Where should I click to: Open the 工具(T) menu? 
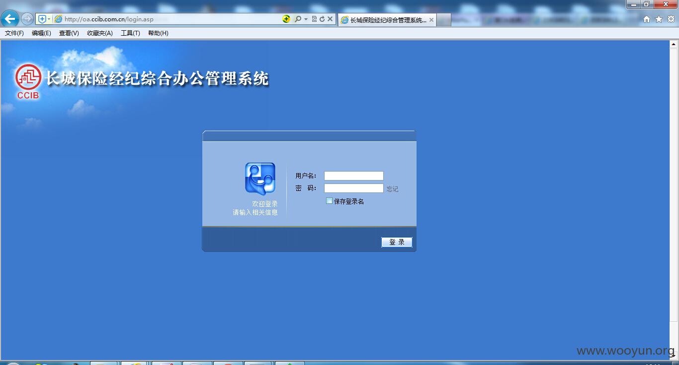point(130,33)
